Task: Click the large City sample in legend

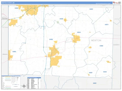Action: [x=18, y=78]
